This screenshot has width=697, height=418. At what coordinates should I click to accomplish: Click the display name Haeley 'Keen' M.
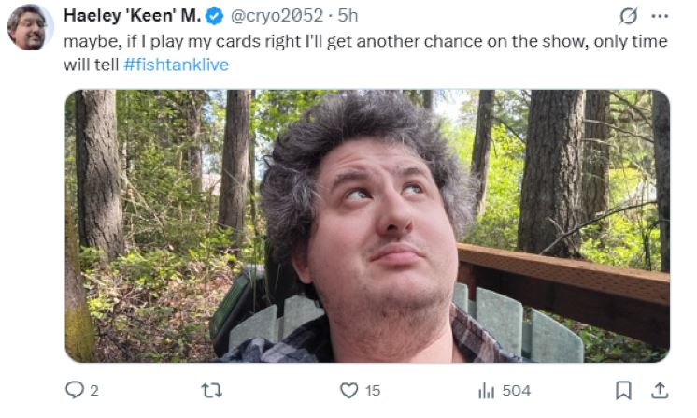(x=132, y=16)
